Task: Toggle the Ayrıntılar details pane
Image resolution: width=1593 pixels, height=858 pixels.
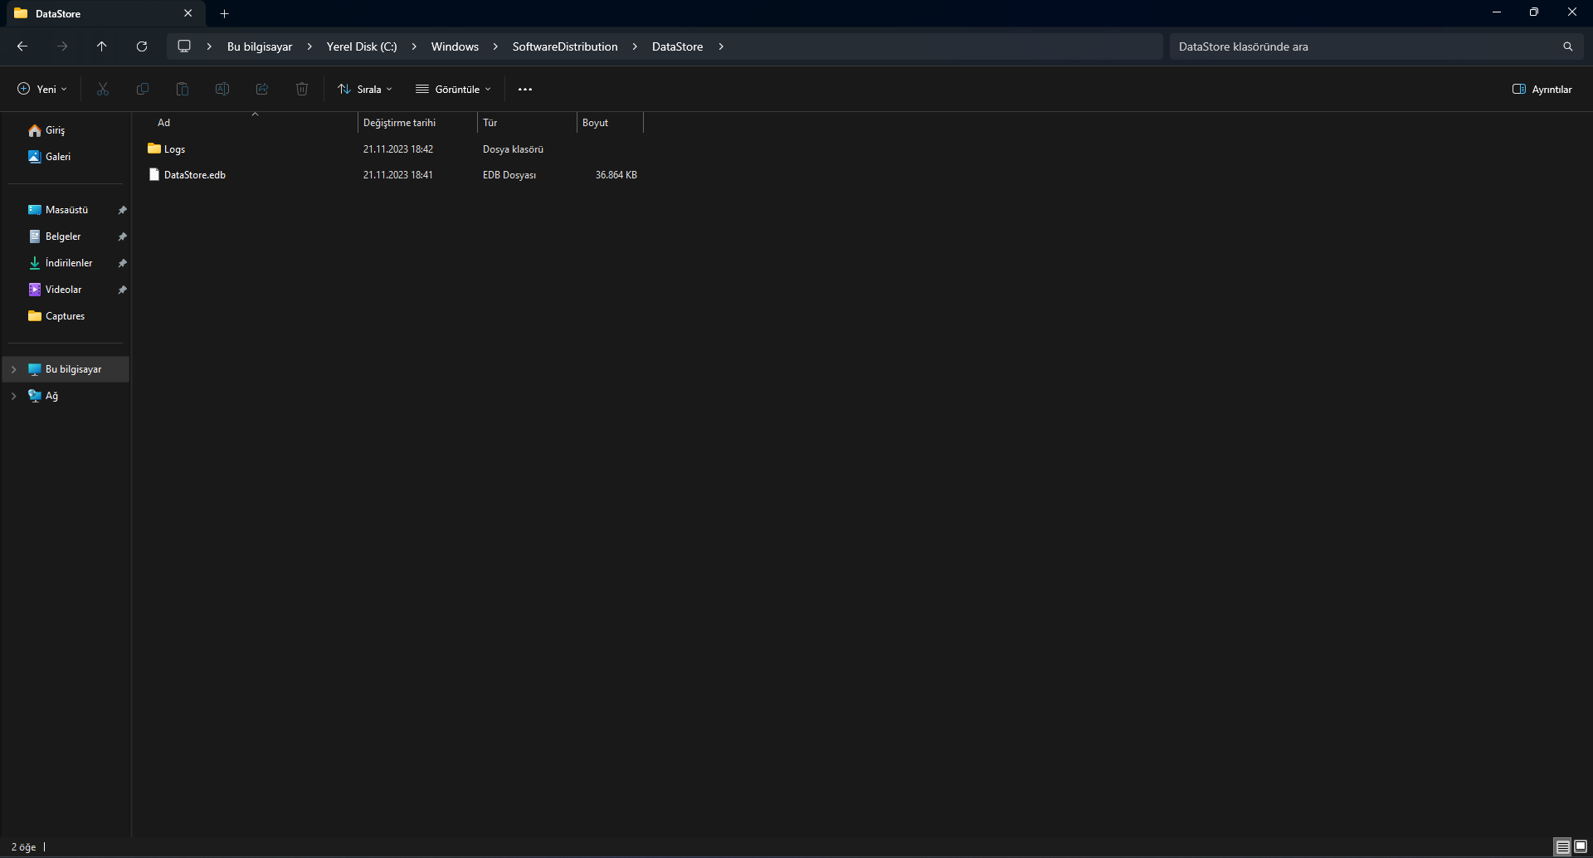Action: point(1542,89)
